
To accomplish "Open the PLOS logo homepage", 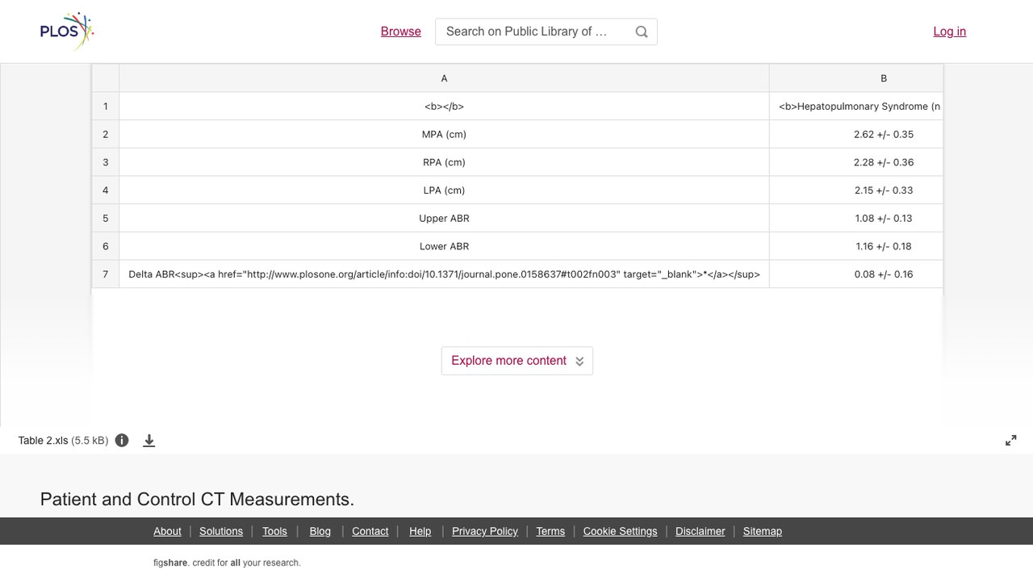I will [67, 31].
